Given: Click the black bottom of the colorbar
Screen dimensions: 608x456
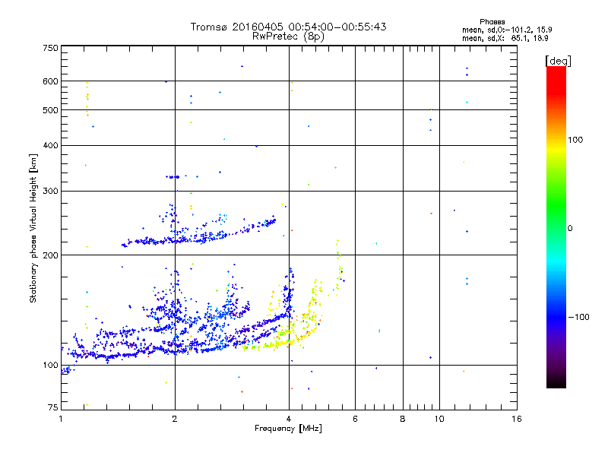Looking at the screenshot, I should coord(556,382).
